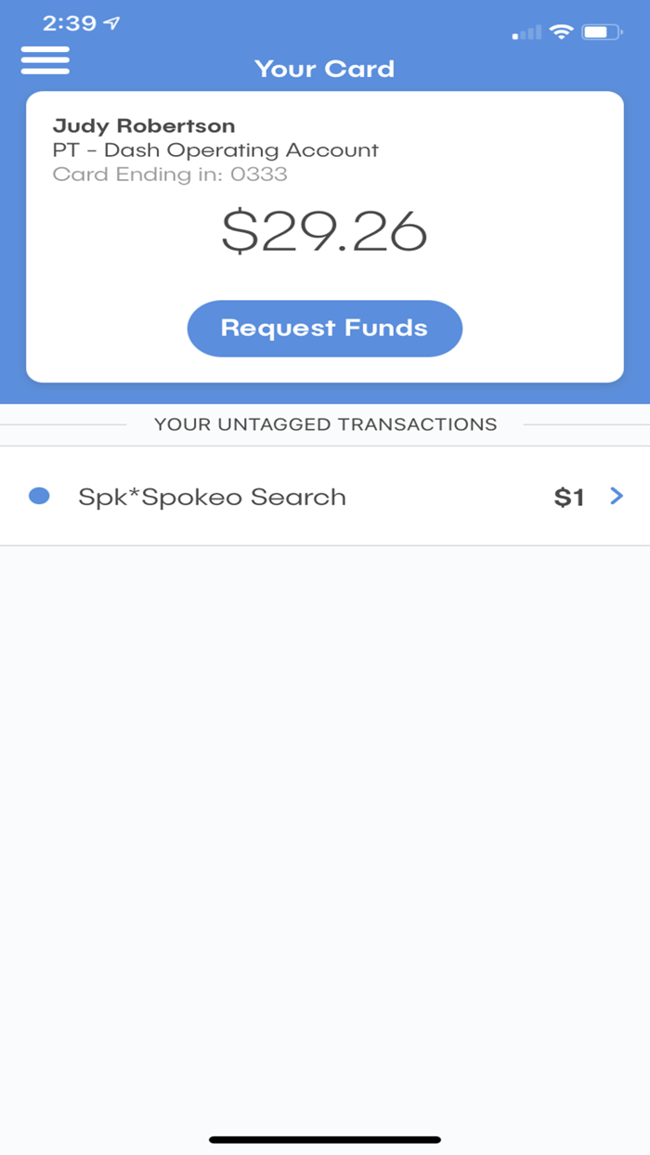Select the PT - Dash Operating Account label
Image resolution: width=650 pixels, height=1155 pixels.
216,149
